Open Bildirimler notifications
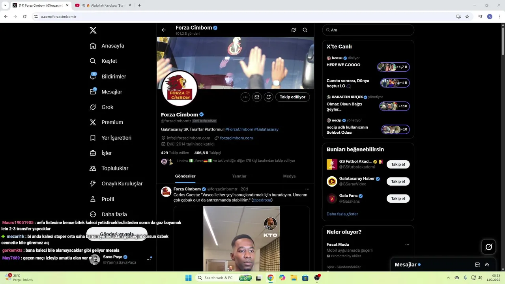Viewport: 505px width, 284px height. (x=108, y=77)
